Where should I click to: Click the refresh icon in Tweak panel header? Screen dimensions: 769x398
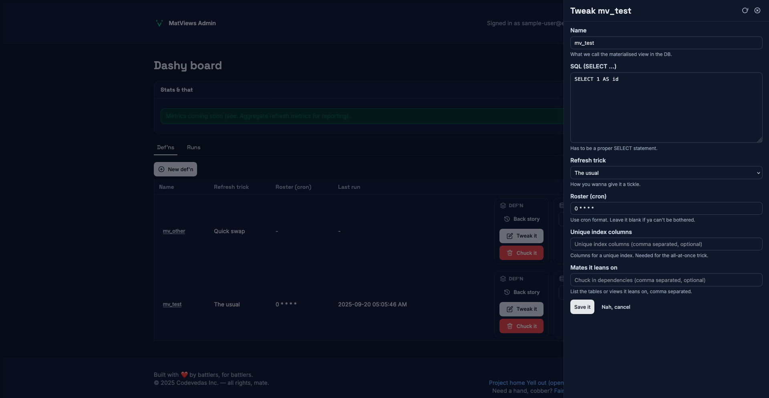745,10
